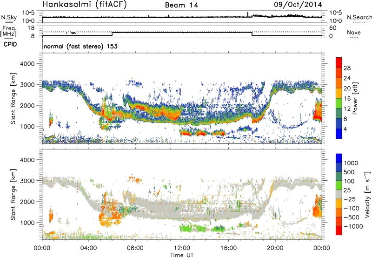Click the '1000' tick of the velocity panel
The height and width of the screenshot is (258, 372).
[27, 223]
